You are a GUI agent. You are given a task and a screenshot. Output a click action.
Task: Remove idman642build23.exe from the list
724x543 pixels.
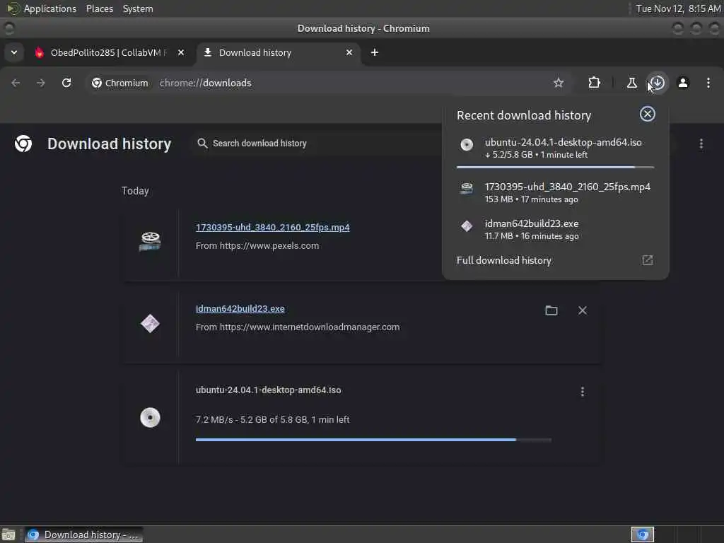pyautogui.click(x=583, y=311)
